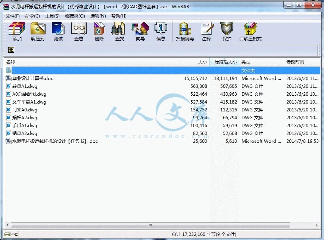Click the DWG icon of A0总装配图.dwg
324x240 pixels.
click(x=9, y=94)
